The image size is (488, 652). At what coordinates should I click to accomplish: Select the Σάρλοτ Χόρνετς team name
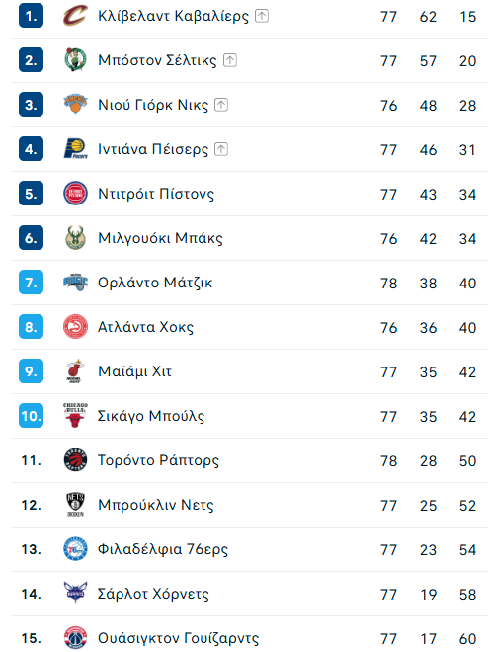click(153, 594)
